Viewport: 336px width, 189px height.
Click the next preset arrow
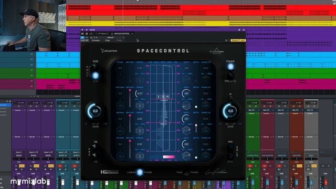pos(97,37)
